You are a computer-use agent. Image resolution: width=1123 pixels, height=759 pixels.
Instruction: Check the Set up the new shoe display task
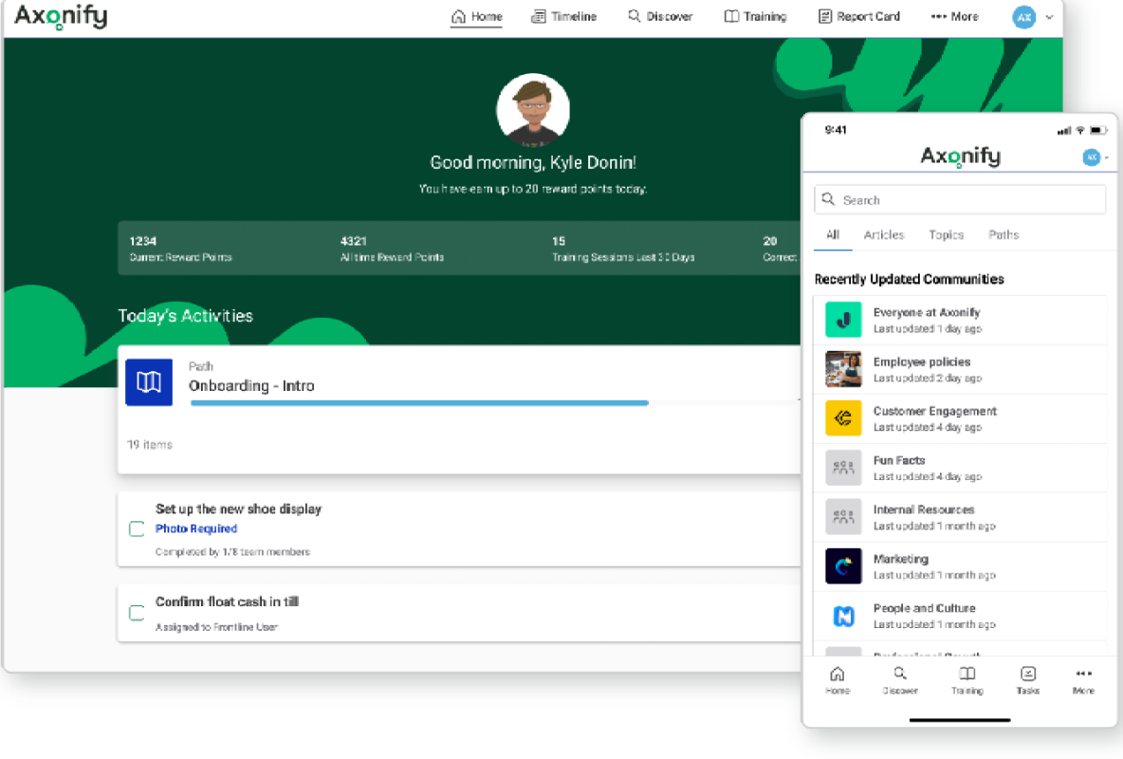[137, 529]
